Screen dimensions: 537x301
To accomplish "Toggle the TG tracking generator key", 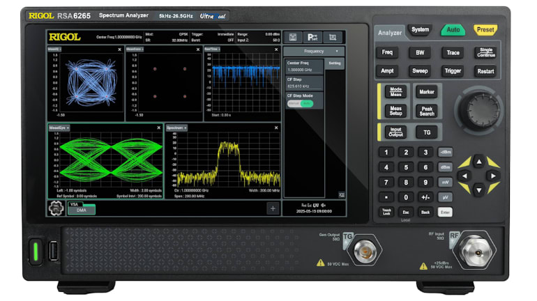I will (427, 132).
